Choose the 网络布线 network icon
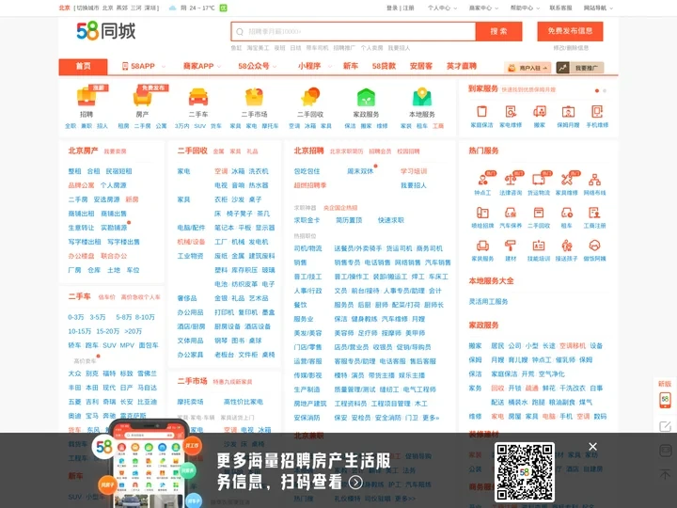The height and width of the screenshot is (508, 677). coord(594,179)
